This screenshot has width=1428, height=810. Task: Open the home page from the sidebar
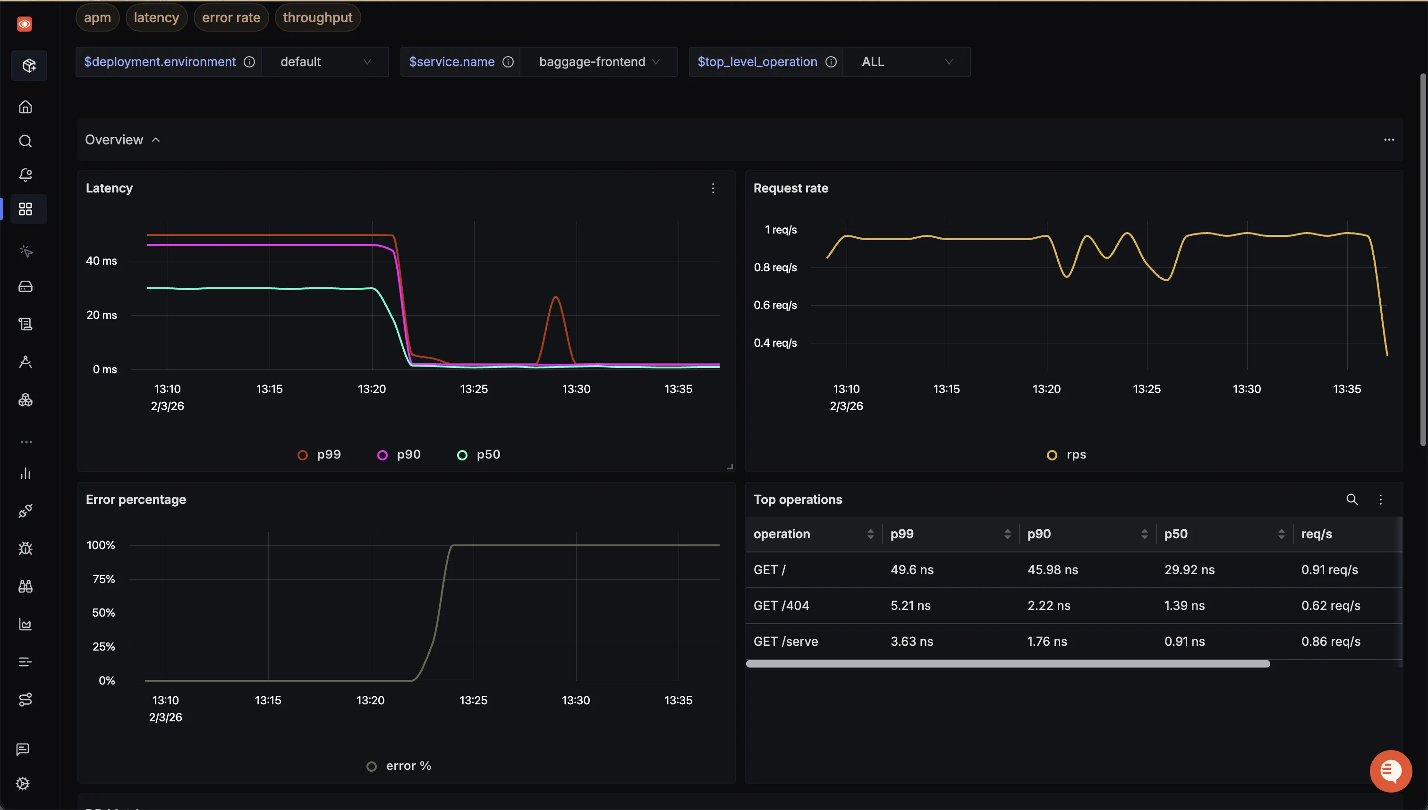(x=25, y=107)
